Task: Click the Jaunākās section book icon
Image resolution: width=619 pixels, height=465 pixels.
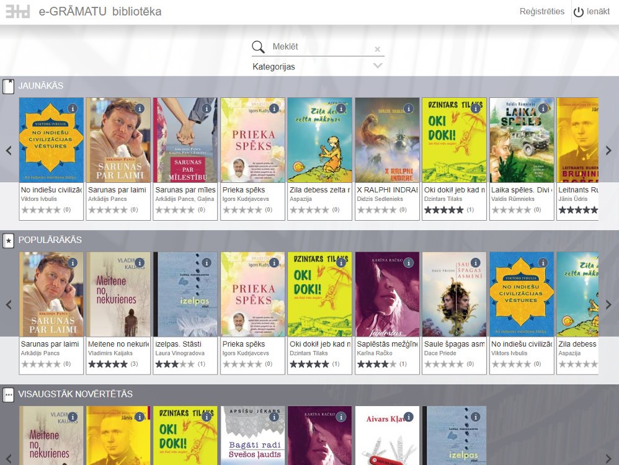Action: (8, 86)
